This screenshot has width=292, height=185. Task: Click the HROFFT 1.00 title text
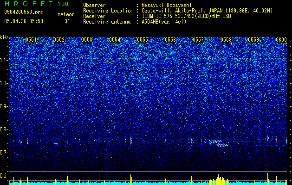[x=37, y=4]
